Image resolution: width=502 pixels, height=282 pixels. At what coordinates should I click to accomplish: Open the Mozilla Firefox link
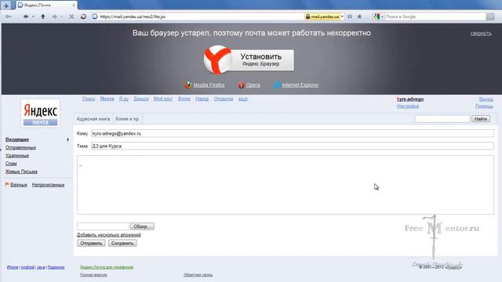[209, 85]
